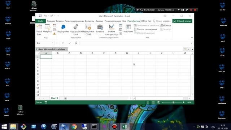Open Надстройки COM add-ins
231x130 pixels.
coord(88,30)
